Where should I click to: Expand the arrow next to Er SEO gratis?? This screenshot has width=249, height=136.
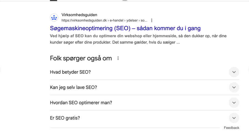coord(234,118)
